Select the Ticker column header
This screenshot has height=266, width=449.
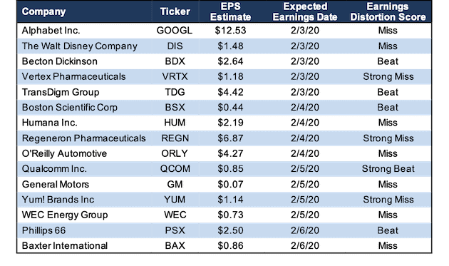(175, 11)
